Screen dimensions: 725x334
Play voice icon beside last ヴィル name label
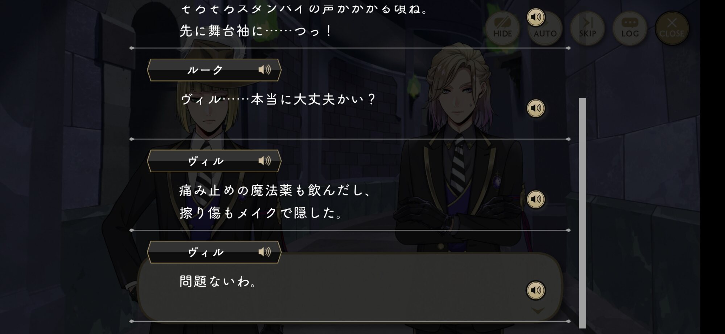(265, 252)
